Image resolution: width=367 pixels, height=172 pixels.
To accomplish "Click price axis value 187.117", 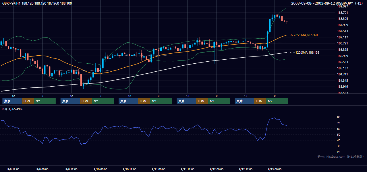I will point(343,37).
